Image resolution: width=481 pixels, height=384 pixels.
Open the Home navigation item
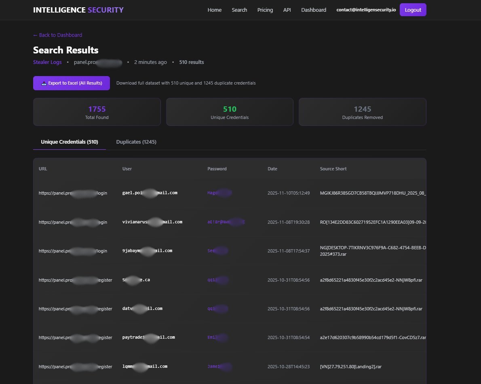point(214,10)
